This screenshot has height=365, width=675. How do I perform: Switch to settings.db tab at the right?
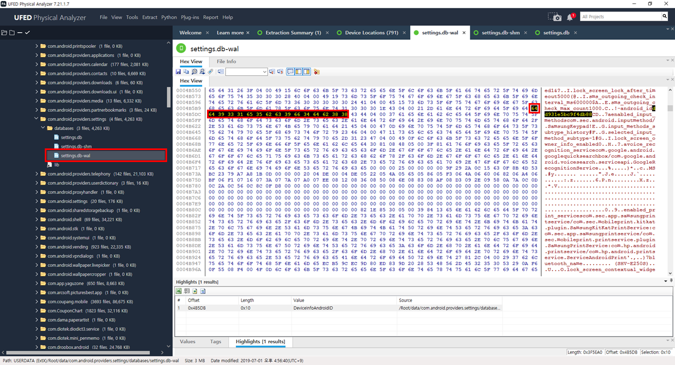pos(556,33)
